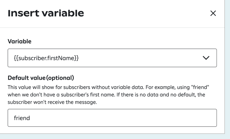Click the {{subscriber.firstName}} selected value text
The image size is (230, 139).
[46, 58]
